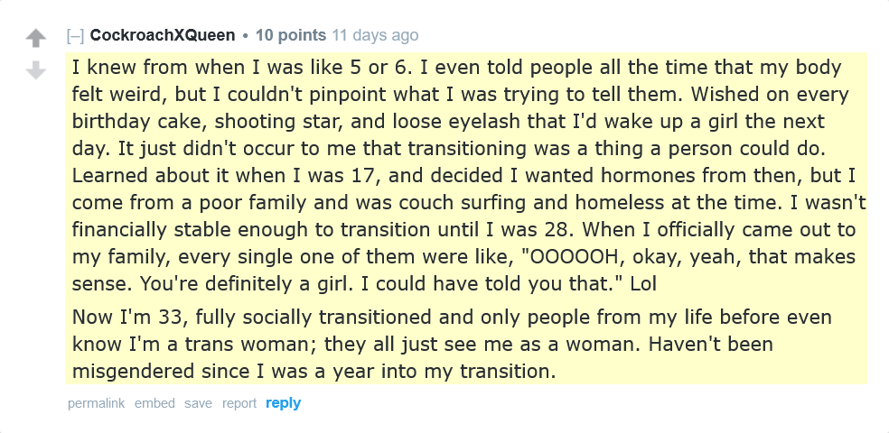Open CockroachXQueen's user profile
The height and width of the screenshot is (433, 889).
[163, 36]
